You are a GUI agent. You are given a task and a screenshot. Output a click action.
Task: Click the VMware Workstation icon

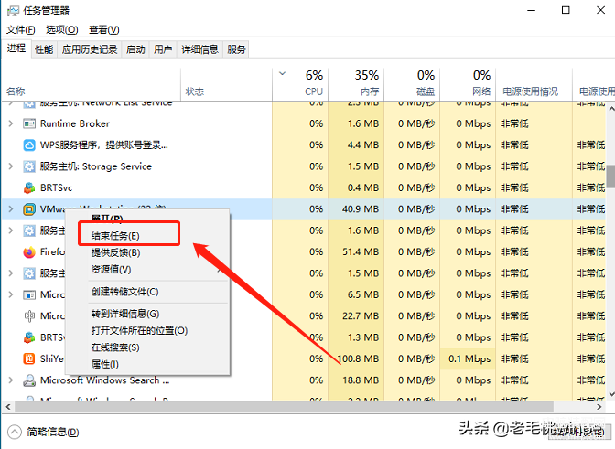coord(29,209)
